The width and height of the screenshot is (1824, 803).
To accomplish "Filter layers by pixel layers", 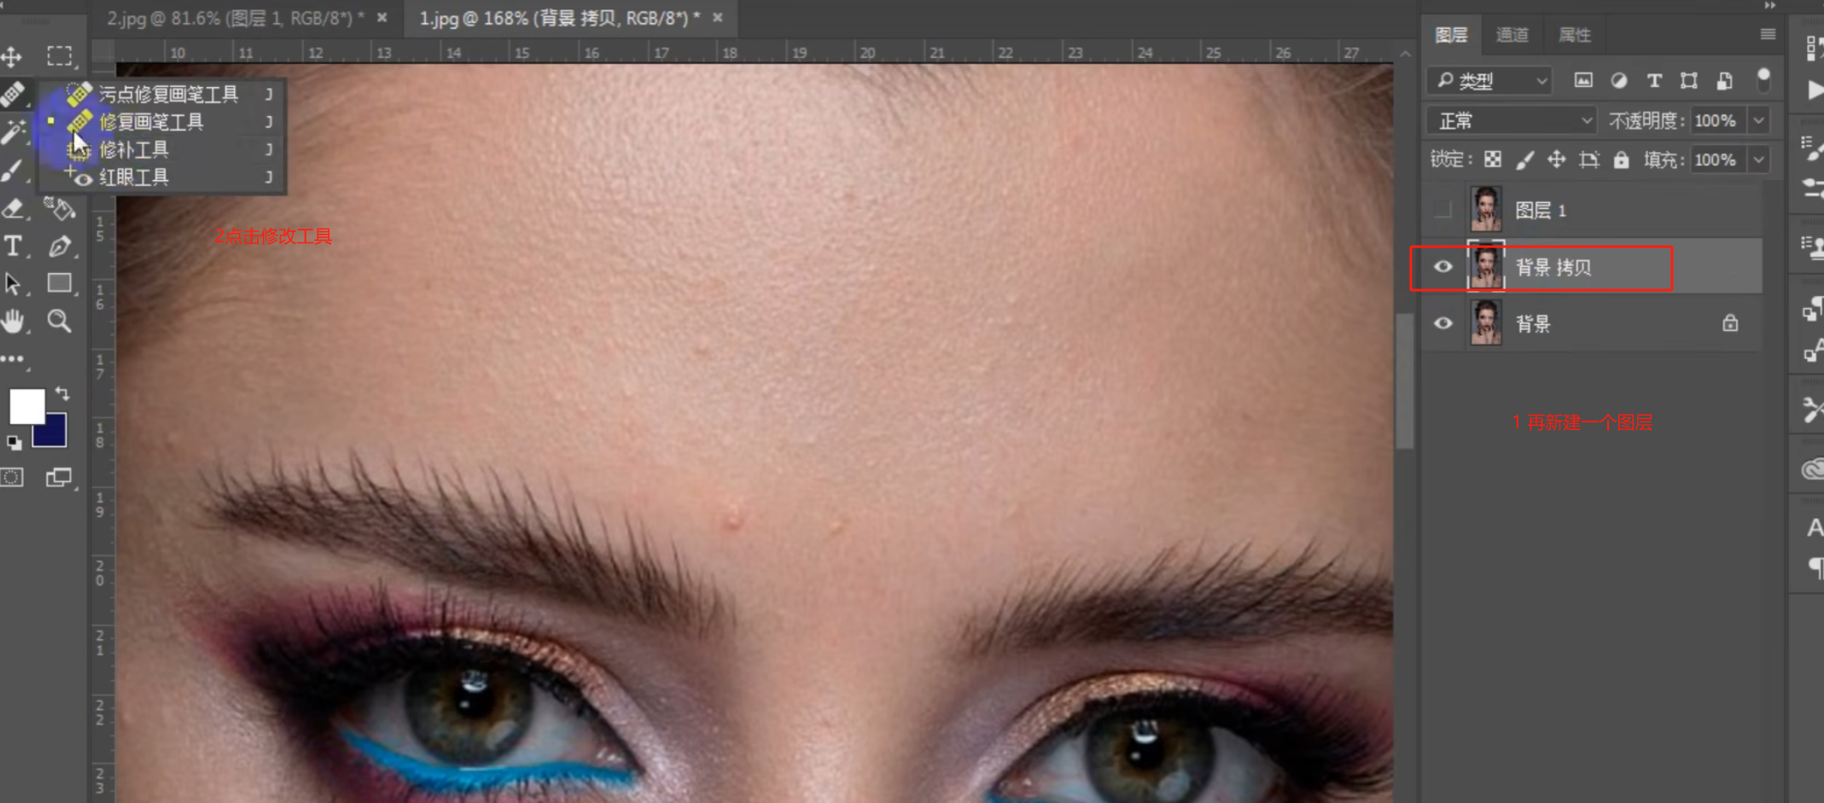I will point(1583,80).
